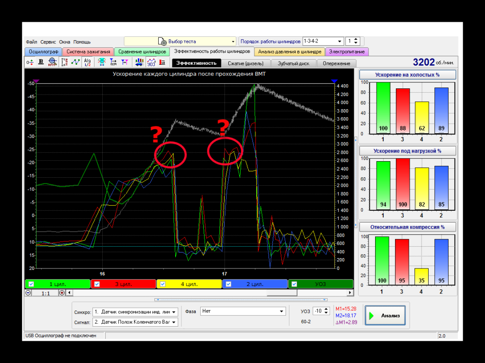The height and width of the screenshot is (363, 485).
Task: Toggle the bold 'B' toolbar icon
Action: click(x=41, y=62)
